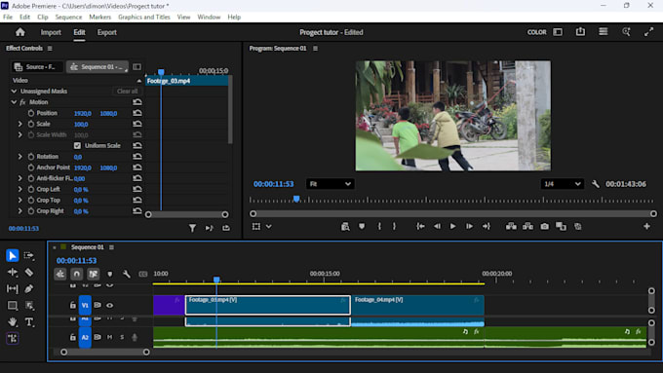Click the Extract button
663x373 pixels.
pos(527,226)
